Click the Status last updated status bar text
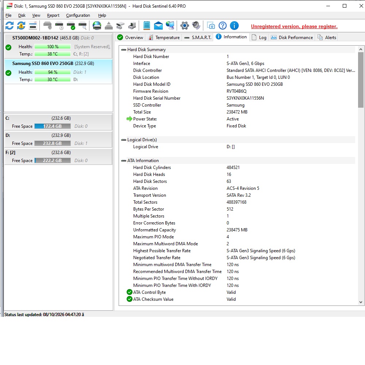This screenshot has width=365, height=365. click(x=44, y=315)
